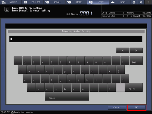This screenshot has width=152, height=114.
Task: Tap the s key
Action: click(x=36, y=78)
